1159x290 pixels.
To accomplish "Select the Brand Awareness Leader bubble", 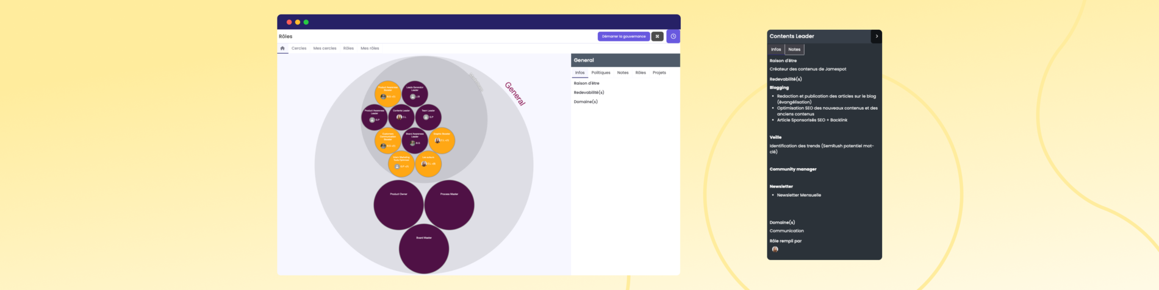I will click(x=415, y=141).
